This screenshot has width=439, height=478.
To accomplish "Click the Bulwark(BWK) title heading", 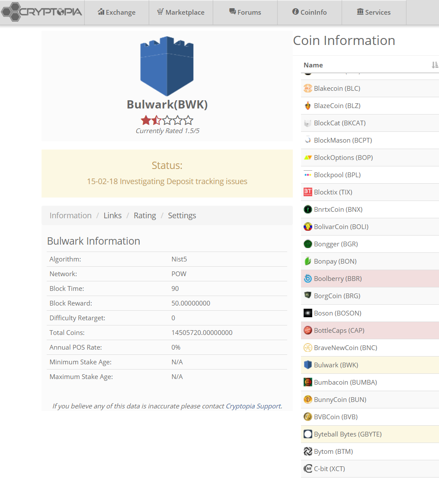I will pyautogui.click(x=167, y=105).
